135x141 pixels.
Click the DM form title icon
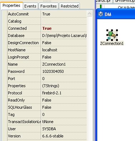[x=101, y=14]
